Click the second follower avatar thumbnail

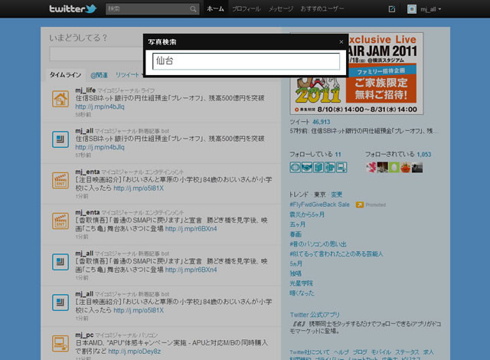point(383,167)
